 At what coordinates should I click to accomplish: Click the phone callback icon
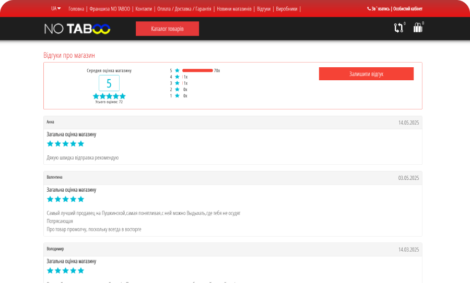[x=369, y=9]
